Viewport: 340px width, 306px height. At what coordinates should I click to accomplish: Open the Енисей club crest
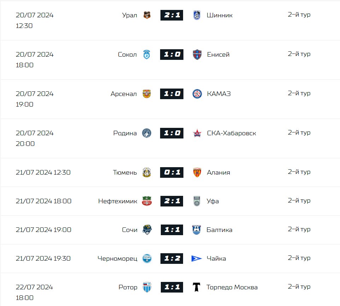197,54
